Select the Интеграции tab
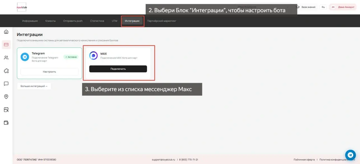Screen dimensions: 360x164 [x=132, y=21]
